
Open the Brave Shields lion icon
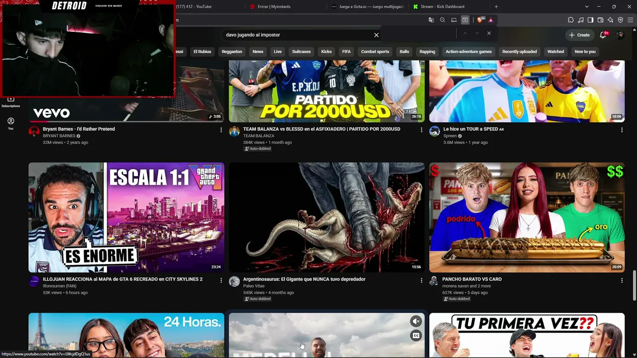(480, 20)
